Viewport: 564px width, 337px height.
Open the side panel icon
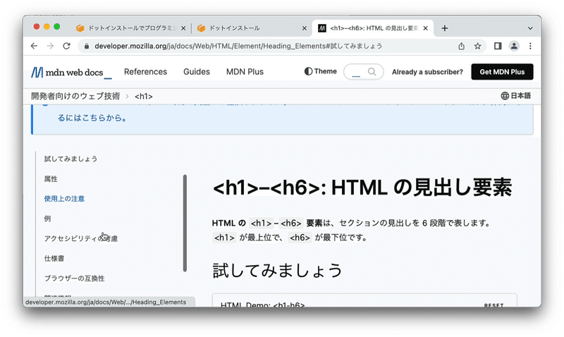[x=498, y=46]
